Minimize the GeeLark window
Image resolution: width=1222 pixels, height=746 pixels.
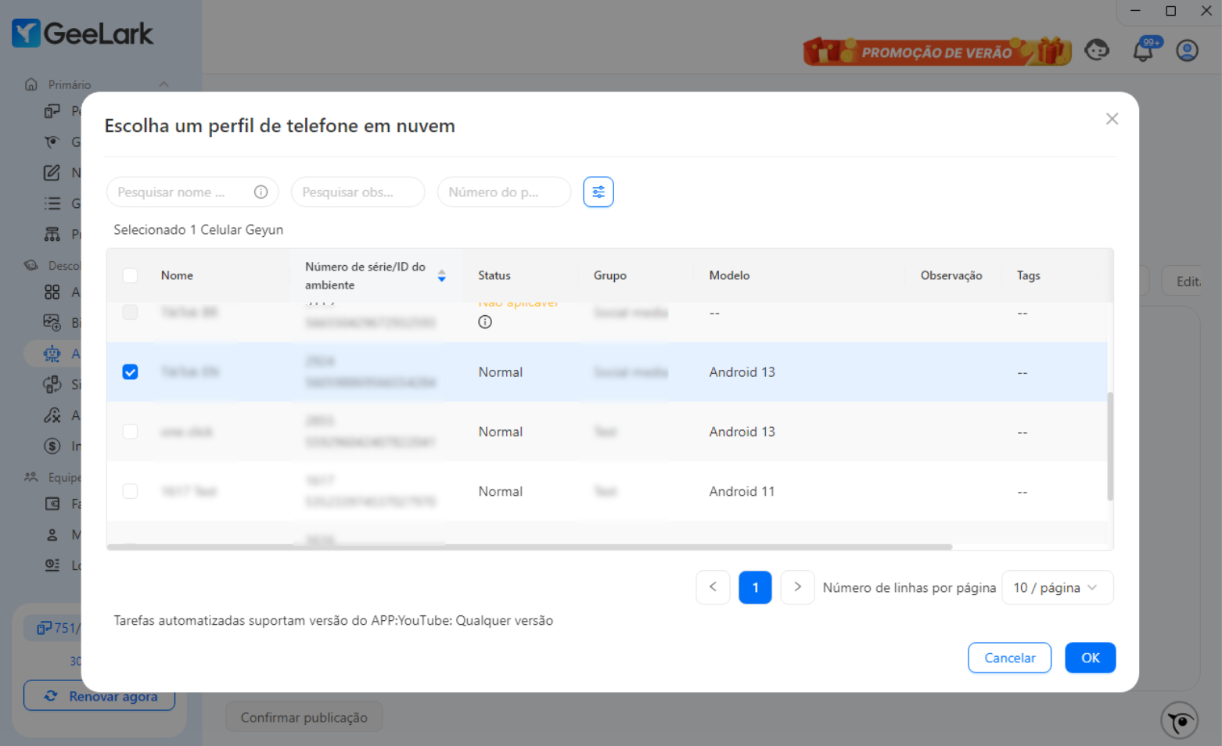point(1135,11)
